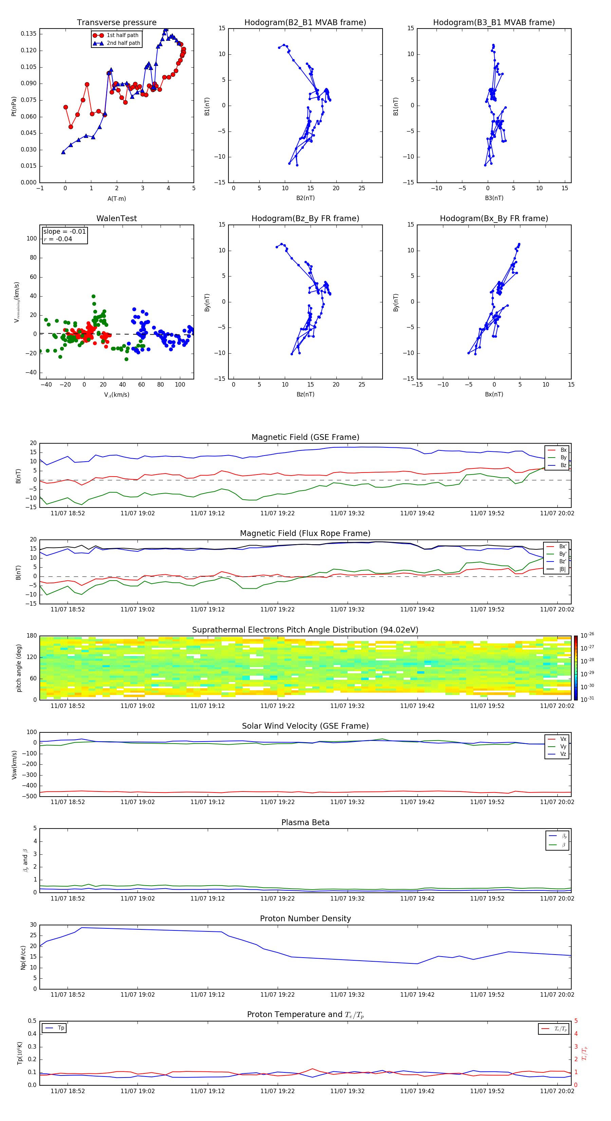This screenshot has height=1121, width=611.
Task: Click the 'pitch angle (deg)' axis label
Action: pos(19,668)
